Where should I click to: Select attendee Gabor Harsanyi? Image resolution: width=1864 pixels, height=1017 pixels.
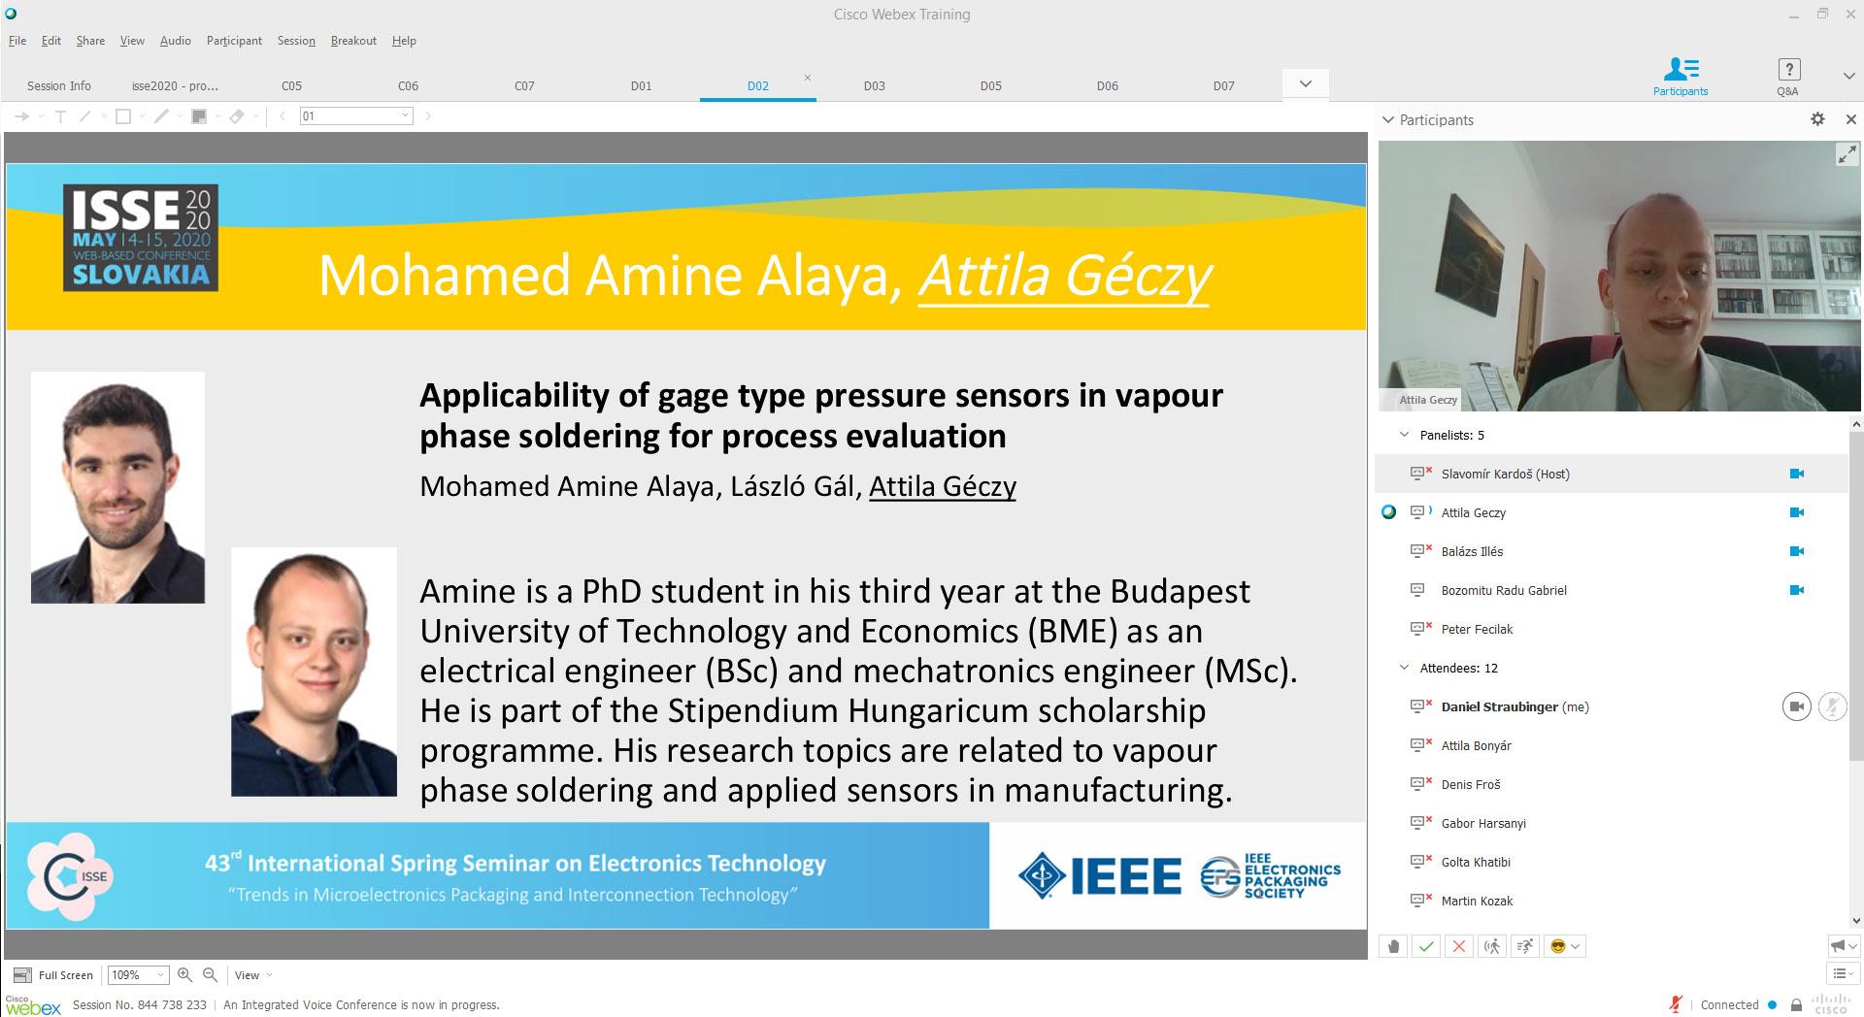click(1612, 823)
